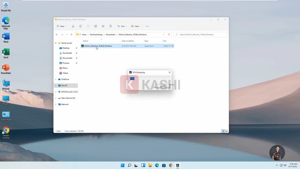Image resolution: width=300 pixels, height=169 pixels.
Task: Select Documents in Quick access
Action: [x=67, y=58]
